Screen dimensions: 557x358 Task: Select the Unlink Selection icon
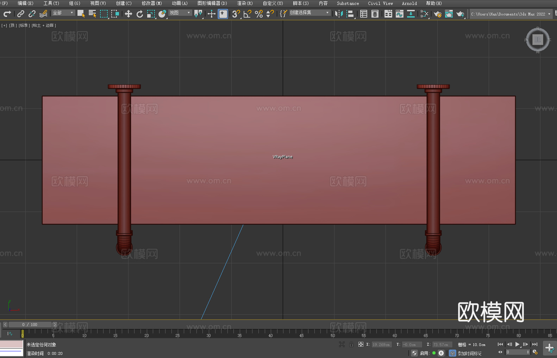click(x=32, y=14)
